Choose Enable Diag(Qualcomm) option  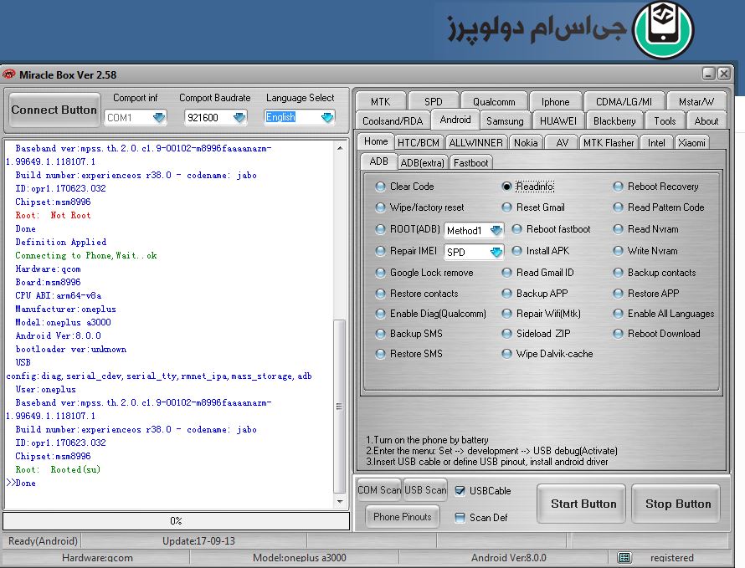tap(380, 314)
